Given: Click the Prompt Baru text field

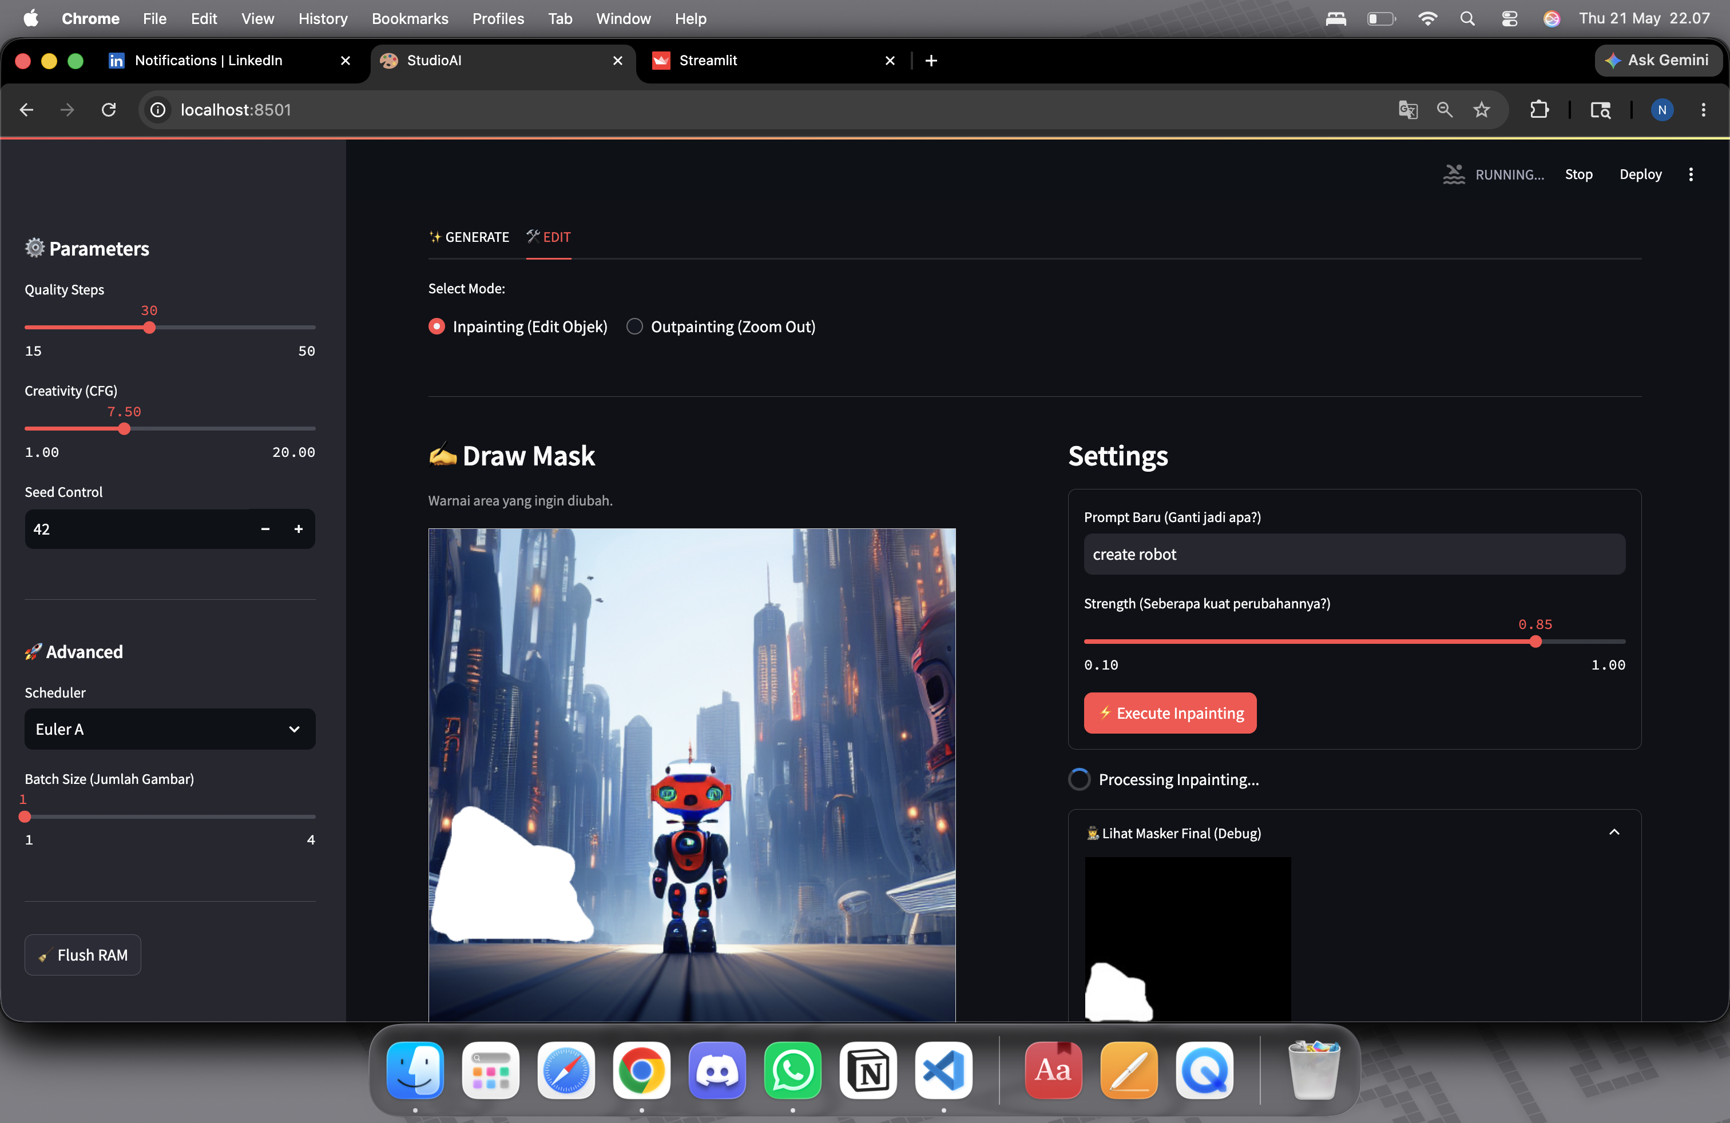Looking at the screenshot, I should [x=1354, y=554].
